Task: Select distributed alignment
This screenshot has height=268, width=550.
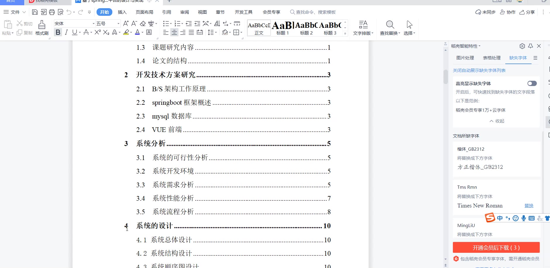Action: (x=200, y=32)
